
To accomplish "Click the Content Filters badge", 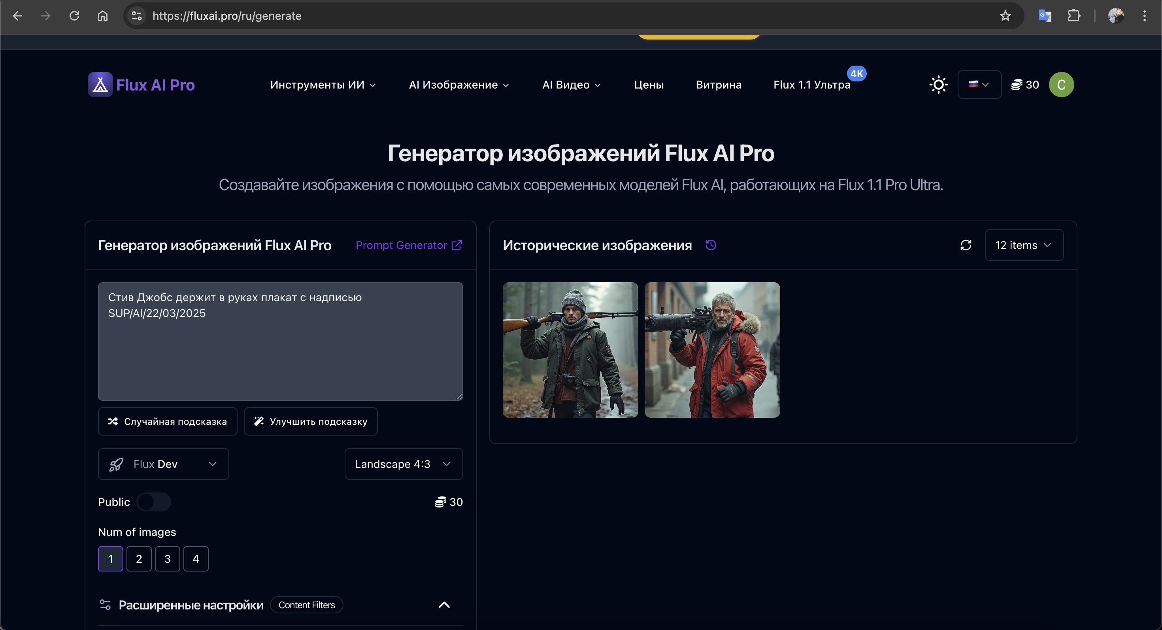I will [307, 605].
